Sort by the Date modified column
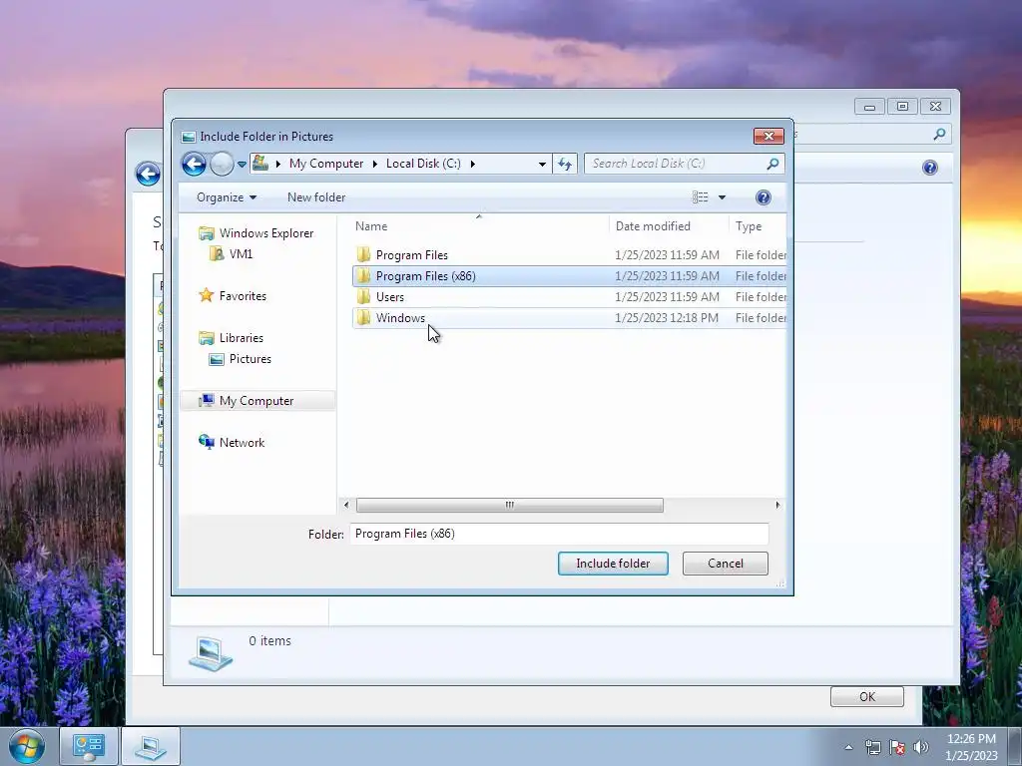The width and height of the screenshot is (1022, 766). click(x=653, y=226)
